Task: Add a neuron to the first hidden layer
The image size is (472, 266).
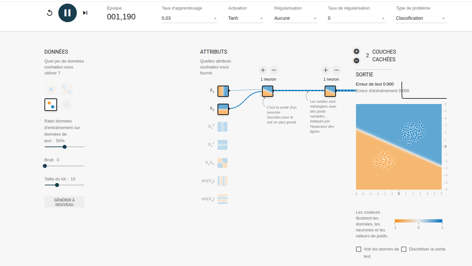Action: (263, 70)
